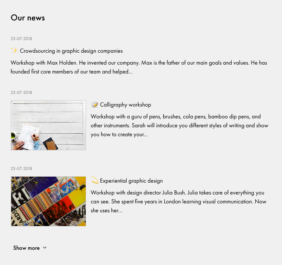Screen dimensions: 282x265
Task: Click the colorful skateboards thumbnail image
Action: click(x=48, y=201)
